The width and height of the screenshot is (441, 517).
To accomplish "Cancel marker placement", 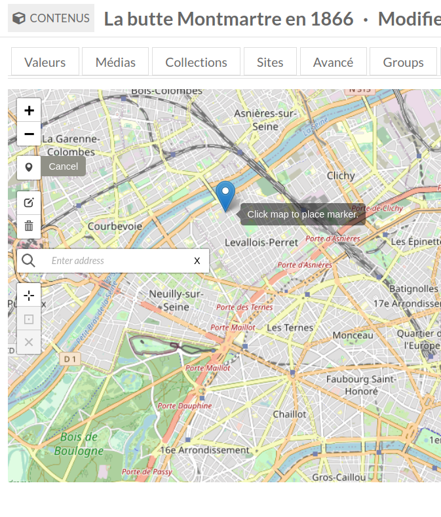I will pyautogui.click(x=64, y=166).
